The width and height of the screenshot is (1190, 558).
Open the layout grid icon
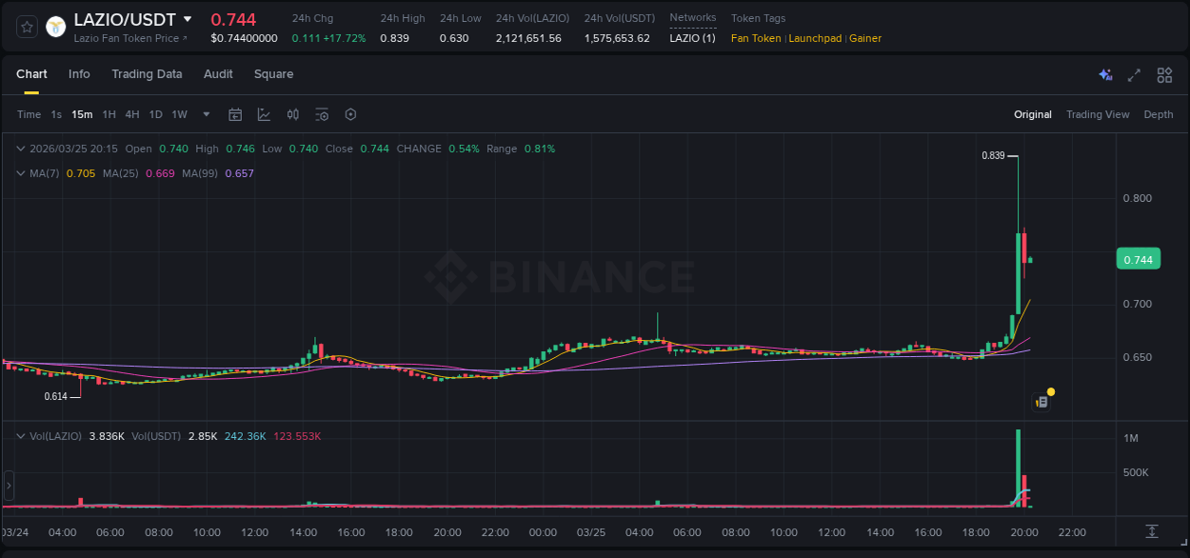point(1163,74)
